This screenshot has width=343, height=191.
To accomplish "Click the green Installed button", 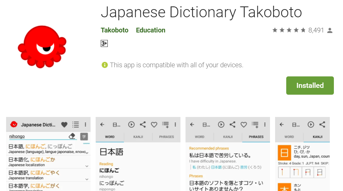I will (310, 86).
